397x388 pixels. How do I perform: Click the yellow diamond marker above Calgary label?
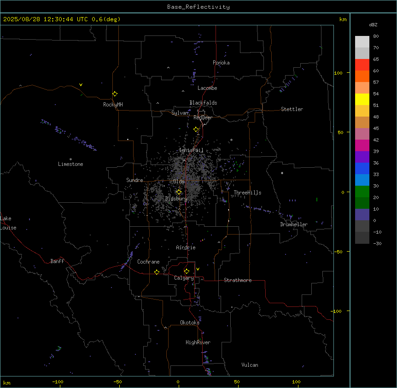pyautogui.click(x=187, y=271)
